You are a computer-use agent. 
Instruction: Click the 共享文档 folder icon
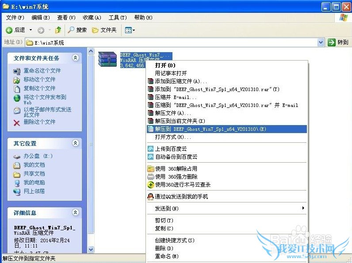click(17, 174)
